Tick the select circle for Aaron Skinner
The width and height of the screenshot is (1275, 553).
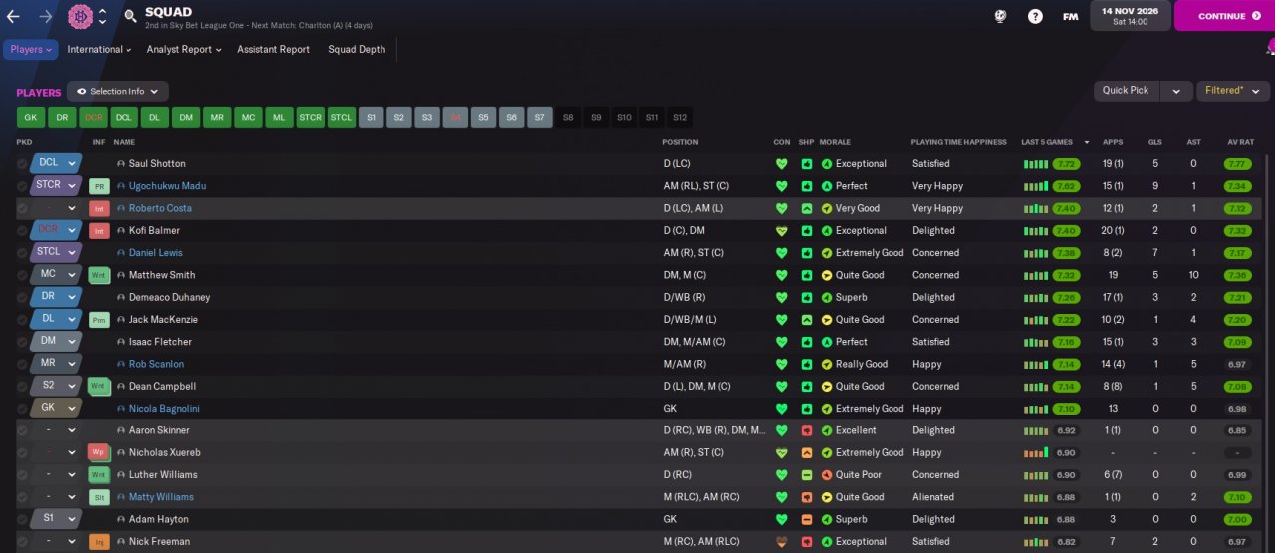pos(22,430)
